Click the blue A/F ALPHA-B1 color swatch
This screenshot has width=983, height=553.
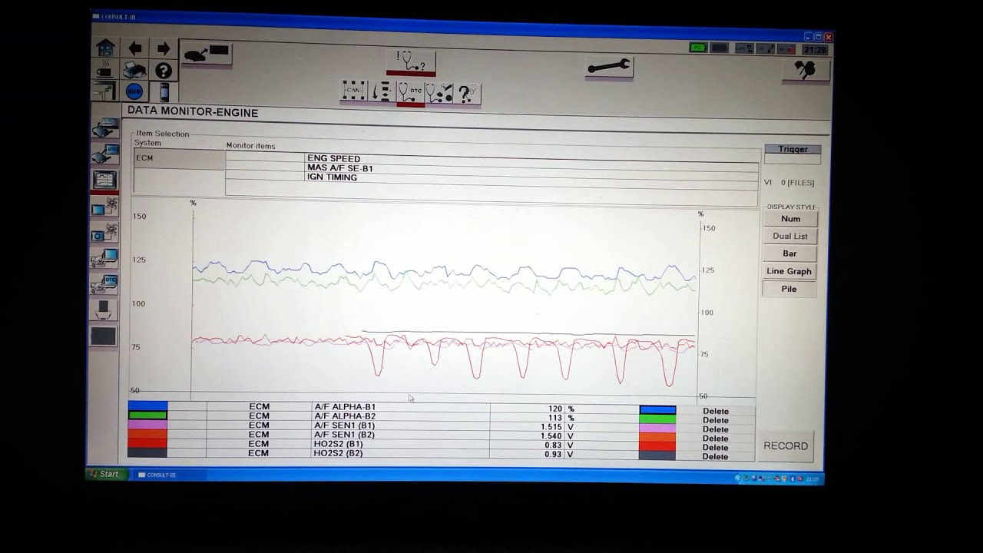click(x=147, y=406)
